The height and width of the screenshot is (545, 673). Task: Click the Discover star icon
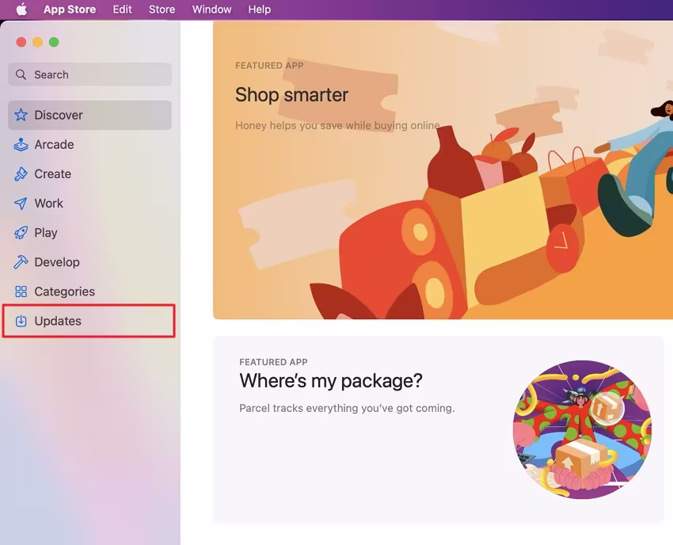click(x=21, y=115)
